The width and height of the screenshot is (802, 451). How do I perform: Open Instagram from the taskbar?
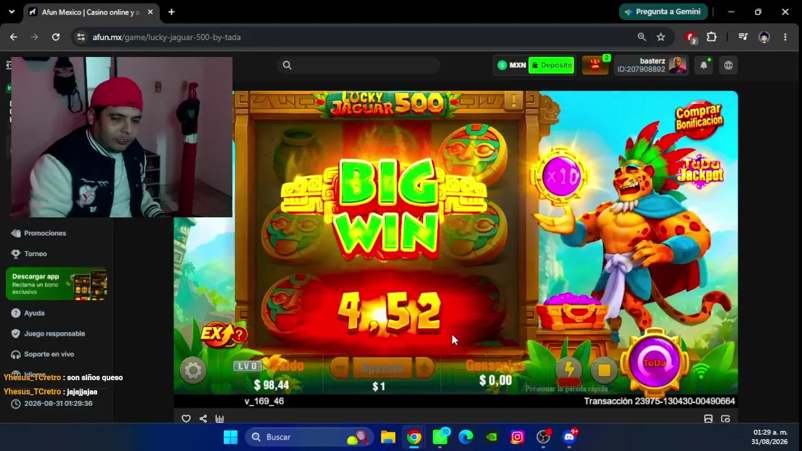[517, 437]
